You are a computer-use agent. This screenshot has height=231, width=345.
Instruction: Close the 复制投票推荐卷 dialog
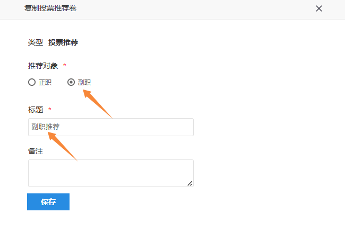[x=319, y=8]
